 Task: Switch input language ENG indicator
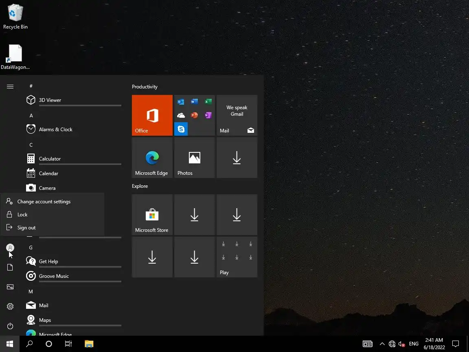(x=414, y=344)
